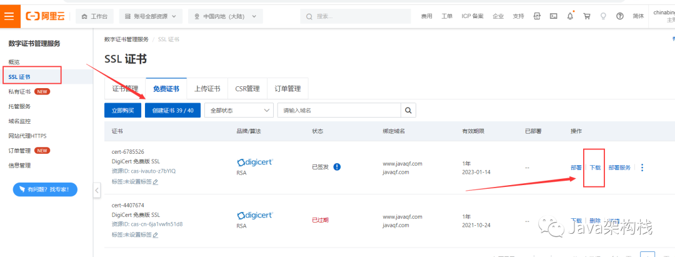Image resolution: width=675 pixels, height=257 pixels.
Task: Switch to the 免费证书 tab
Action: point(166,89)
